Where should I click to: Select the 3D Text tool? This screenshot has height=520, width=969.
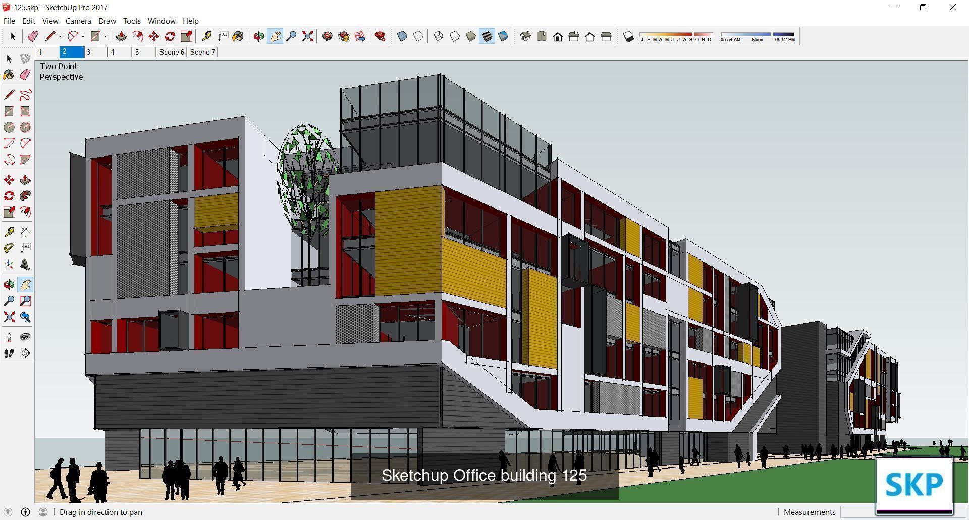tap(25, 265)
